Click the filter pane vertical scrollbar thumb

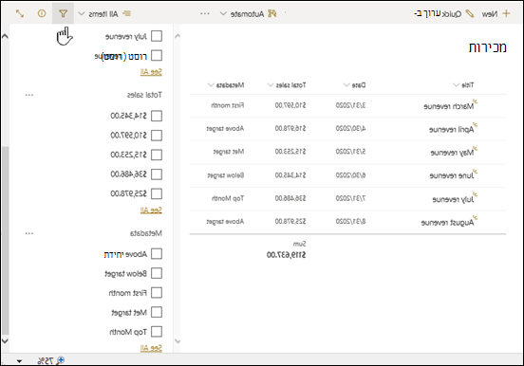click(5, 241)
